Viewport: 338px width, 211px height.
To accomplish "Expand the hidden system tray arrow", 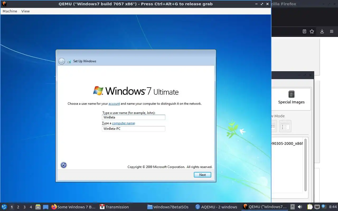I will coord(293,207).
